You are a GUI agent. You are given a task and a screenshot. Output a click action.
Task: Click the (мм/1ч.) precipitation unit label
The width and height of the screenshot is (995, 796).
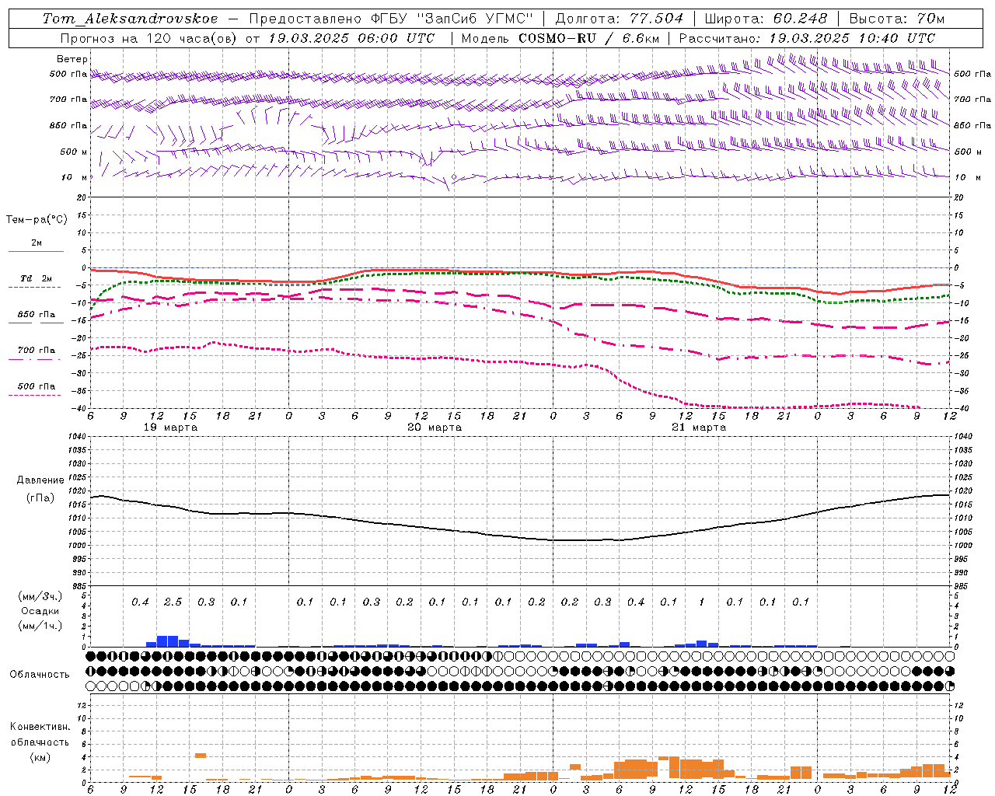click(x=40, y=626)
